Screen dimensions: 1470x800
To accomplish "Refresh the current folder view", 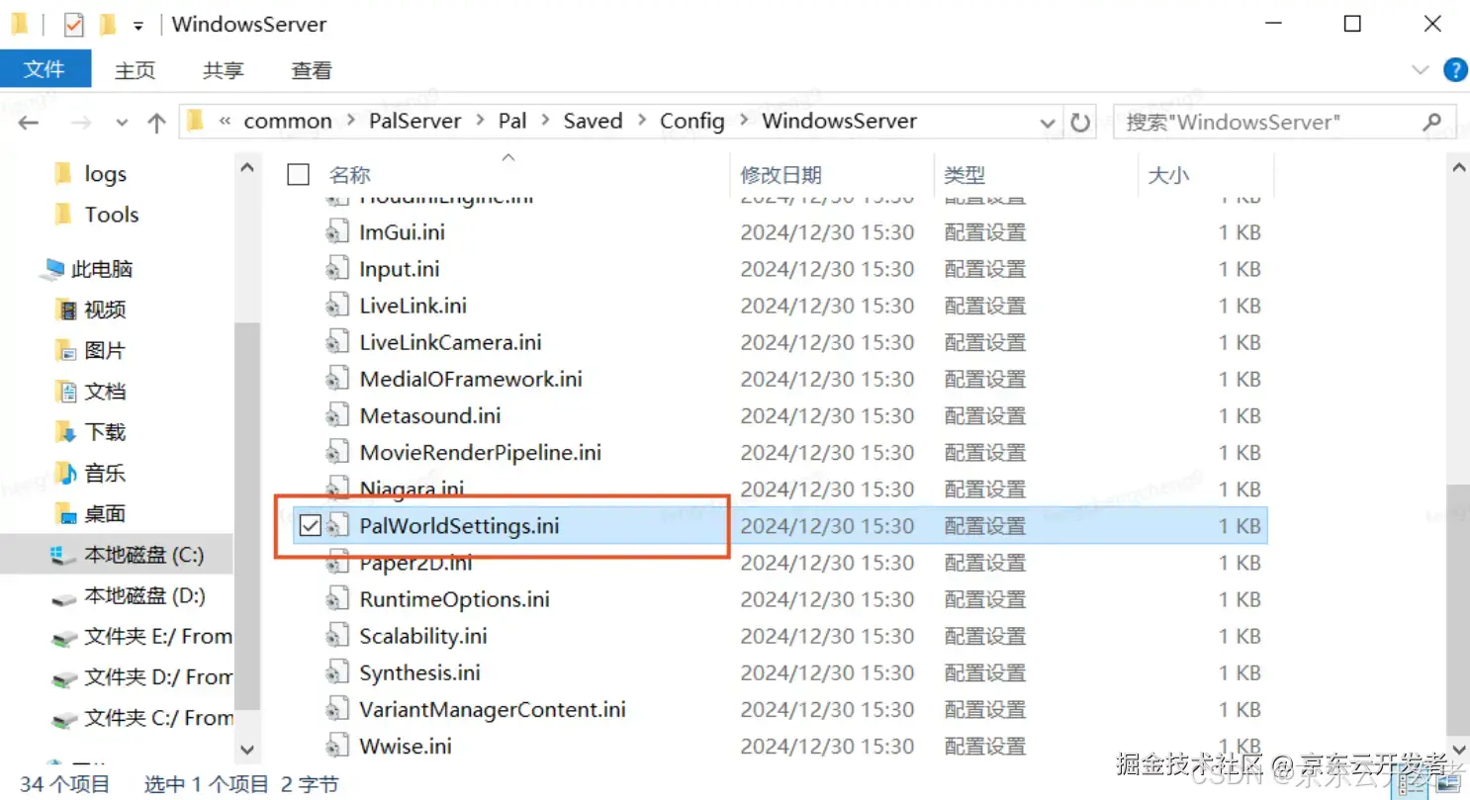I will 1080,123.
